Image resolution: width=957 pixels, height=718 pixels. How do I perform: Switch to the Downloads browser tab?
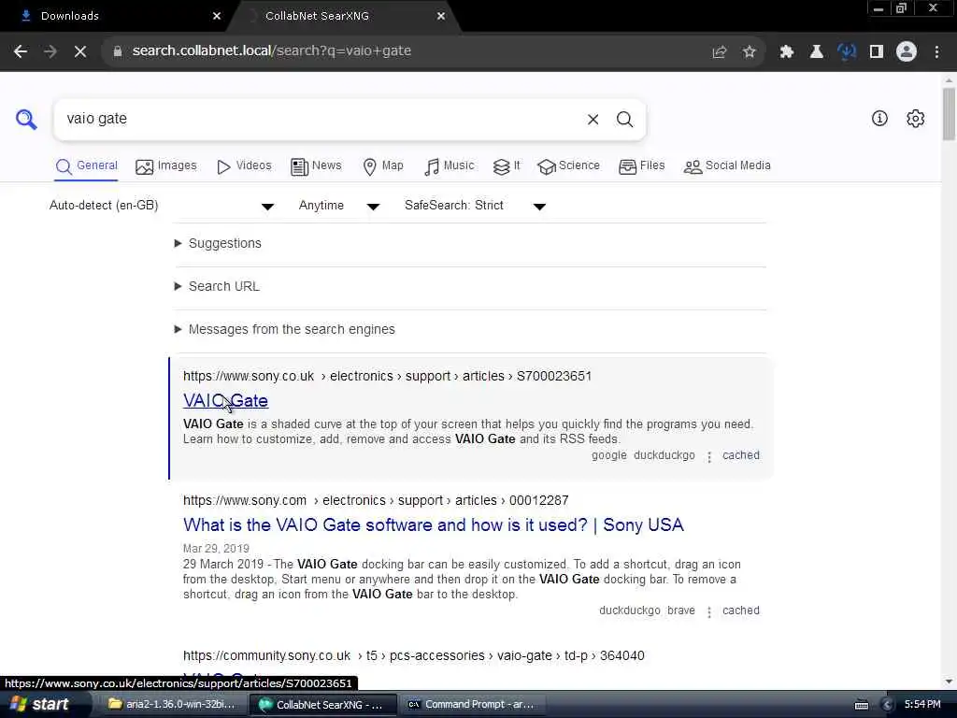(x=116, y=17)
